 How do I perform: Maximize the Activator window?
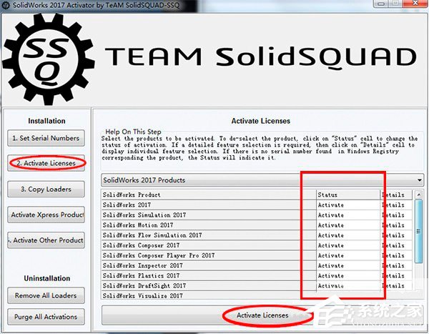coord(396,4)
